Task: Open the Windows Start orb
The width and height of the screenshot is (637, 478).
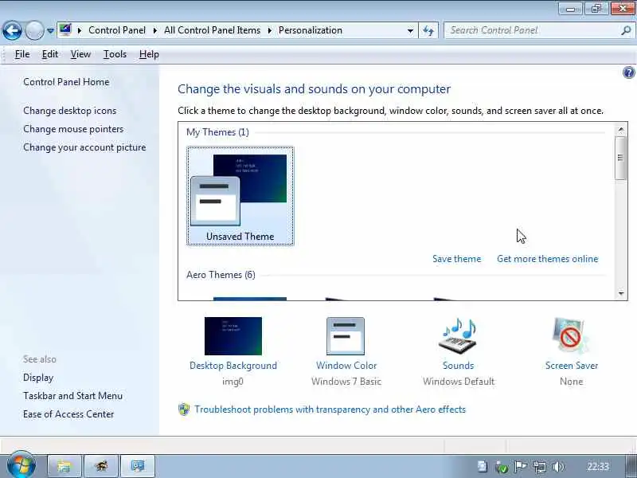Action: 21,465
